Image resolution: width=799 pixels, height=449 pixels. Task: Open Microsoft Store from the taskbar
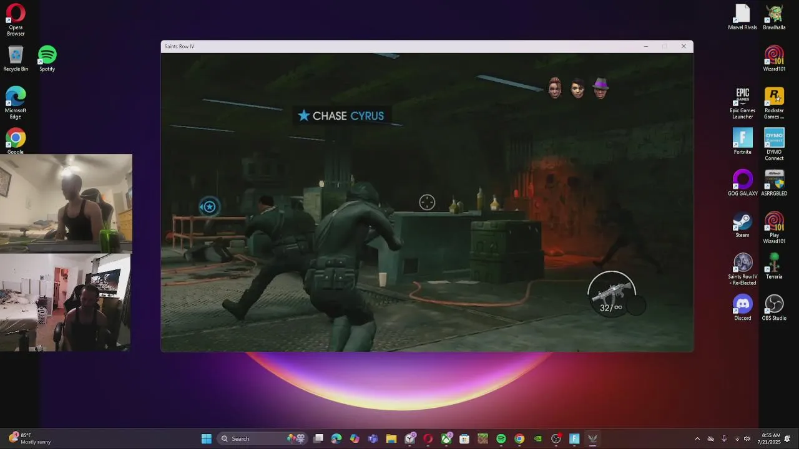464,439
